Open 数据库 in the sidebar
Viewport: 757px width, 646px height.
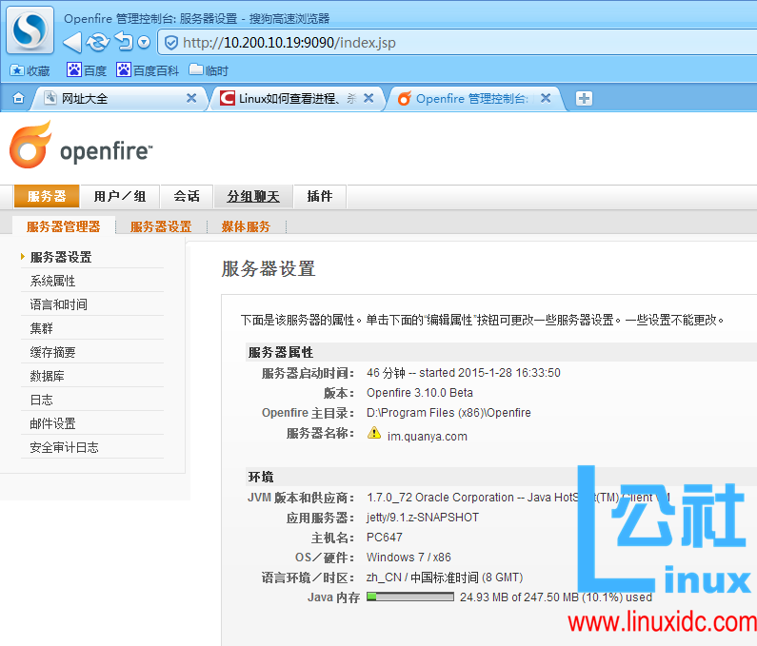[x=47, y=376]
